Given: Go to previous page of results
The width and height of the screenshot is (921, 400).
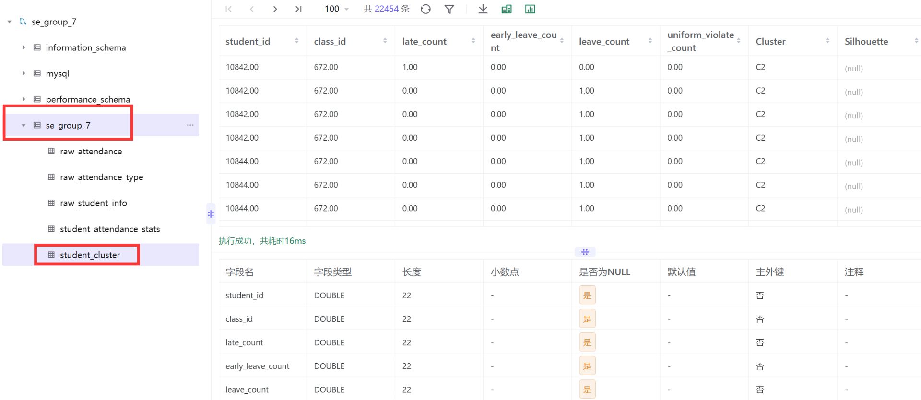Looking at the screenshot, I should click(252, 9).
